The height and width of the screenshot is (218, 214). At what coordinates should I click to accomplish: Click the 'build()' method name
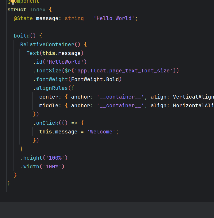(25, 36)
